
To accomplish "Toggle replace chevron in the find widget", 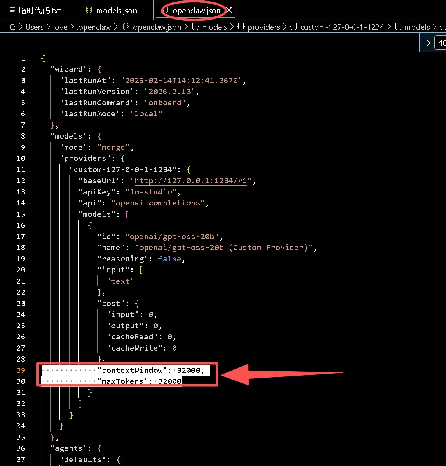I will coord(428,43).
